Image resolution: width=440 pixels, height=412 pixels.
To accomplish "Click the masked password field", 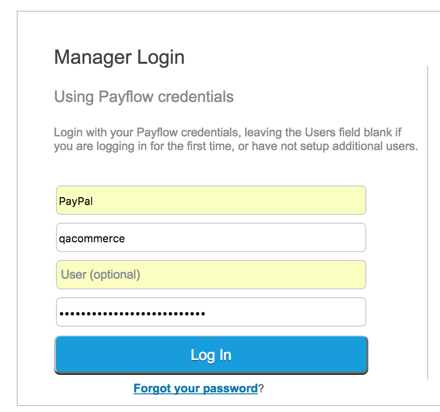I will (211, 312).
